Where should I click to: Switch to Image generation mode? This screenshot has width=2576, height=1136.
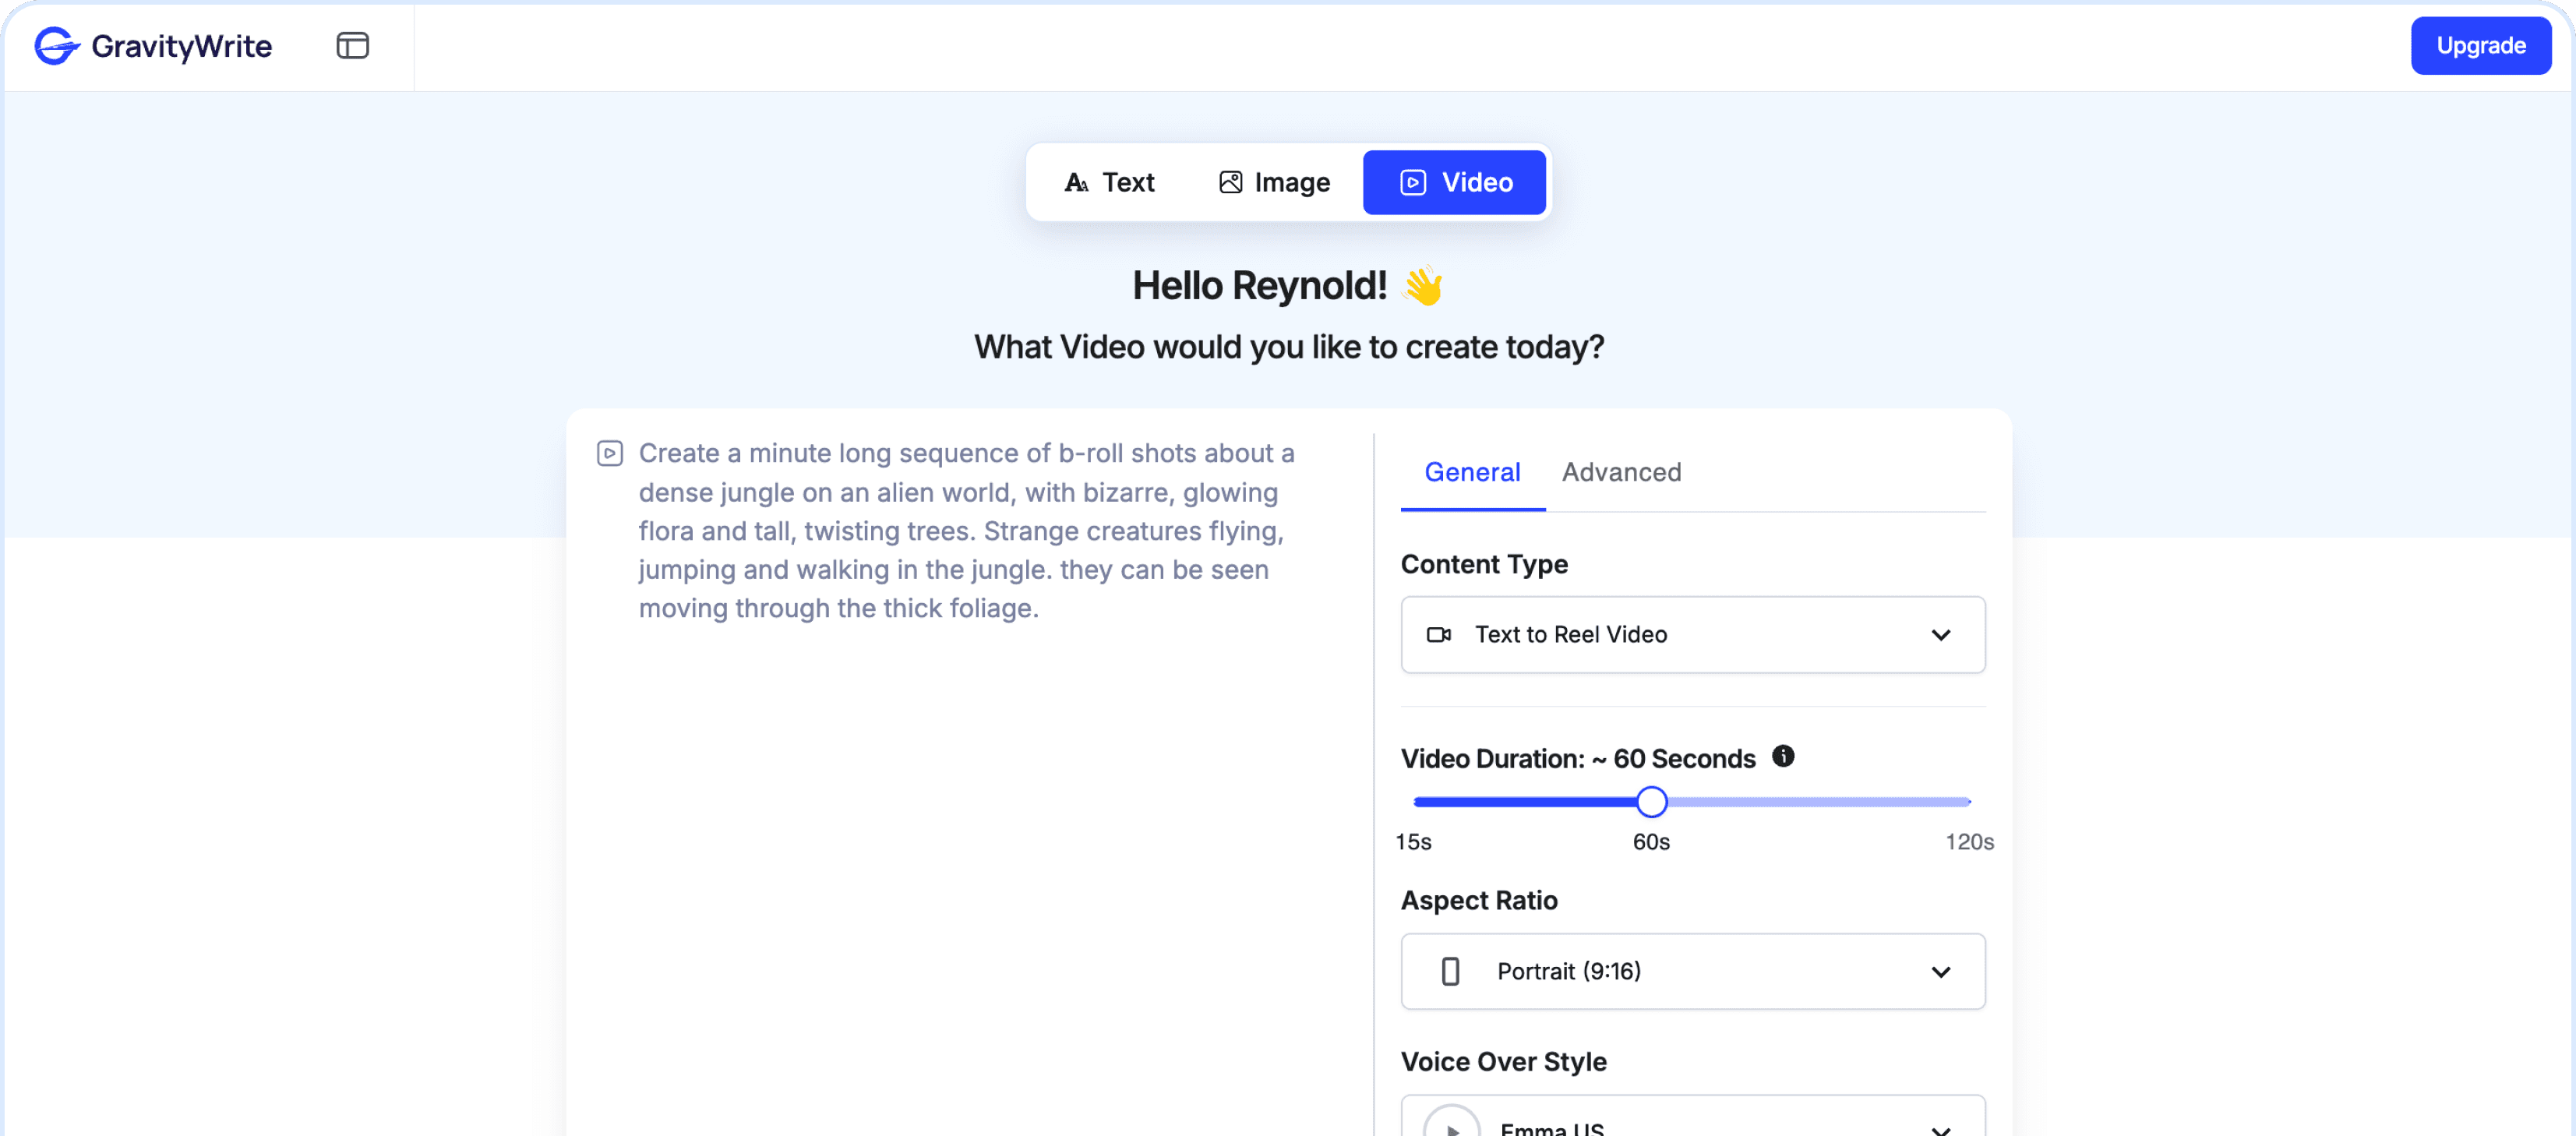point(1274,182)
